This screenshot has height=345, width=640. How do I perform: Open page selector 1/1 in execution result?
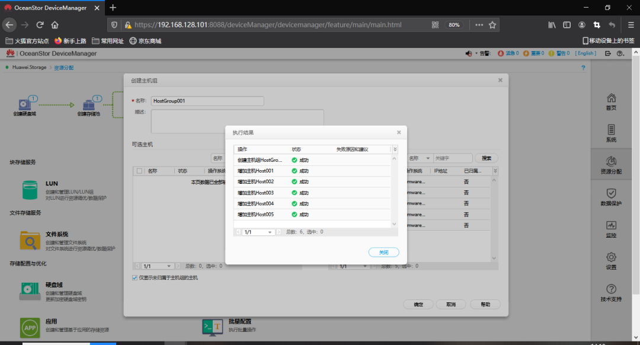tap(258, 232)
